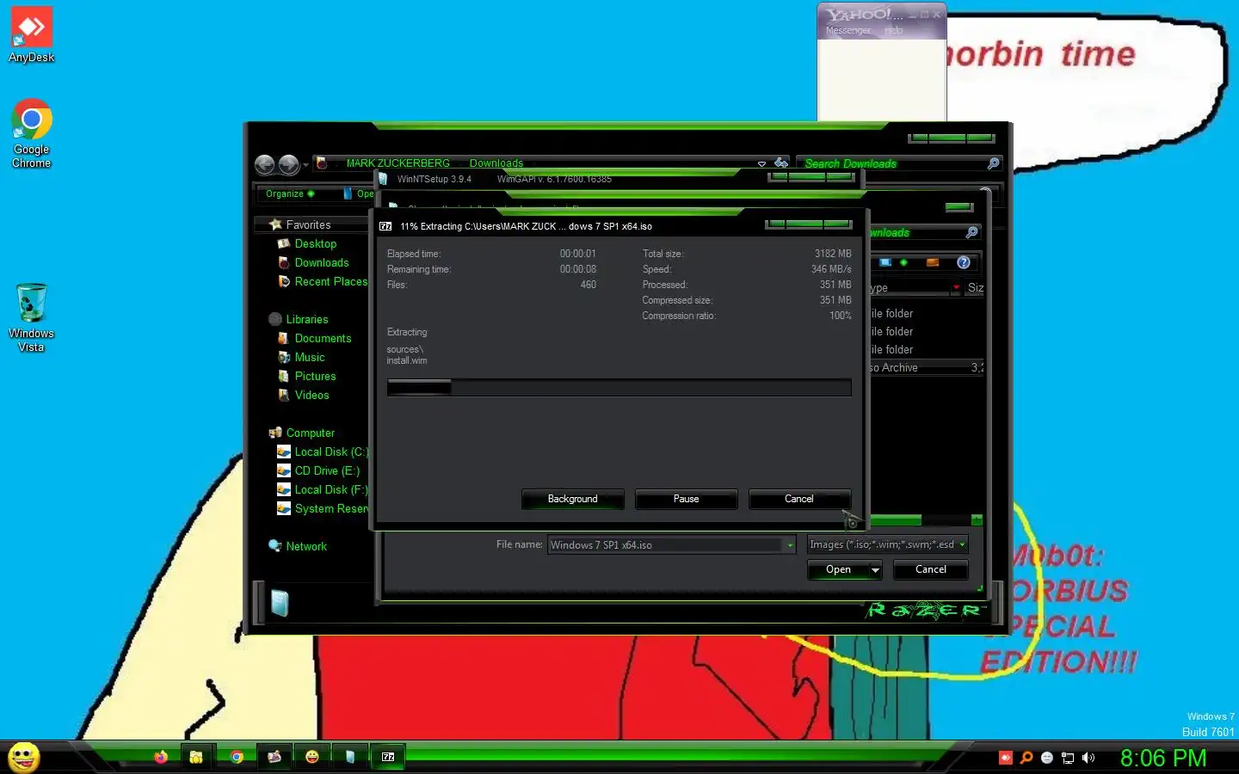Click the Explorer forward navigation arrow
This screenshot has height=774, width=1239.
pyautogui.click(x=288, y=164)
